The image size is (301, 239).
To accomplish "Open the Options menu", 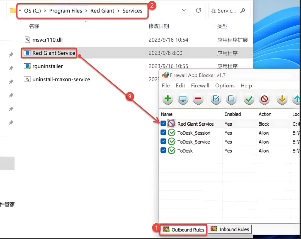I will (x=225, y=85).
